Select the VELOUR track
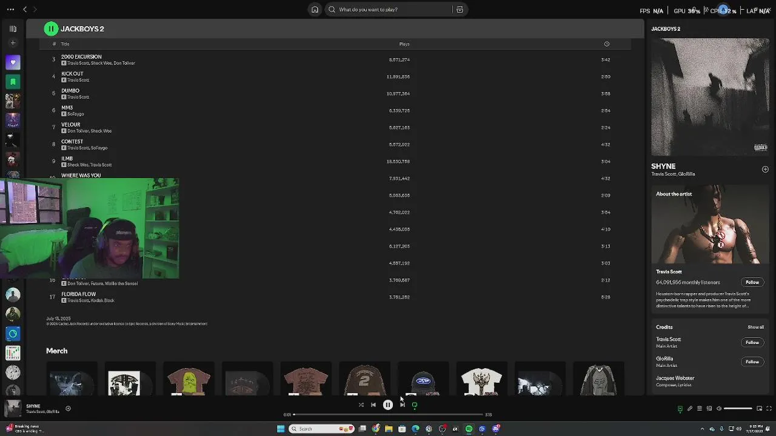 [336, 128]
